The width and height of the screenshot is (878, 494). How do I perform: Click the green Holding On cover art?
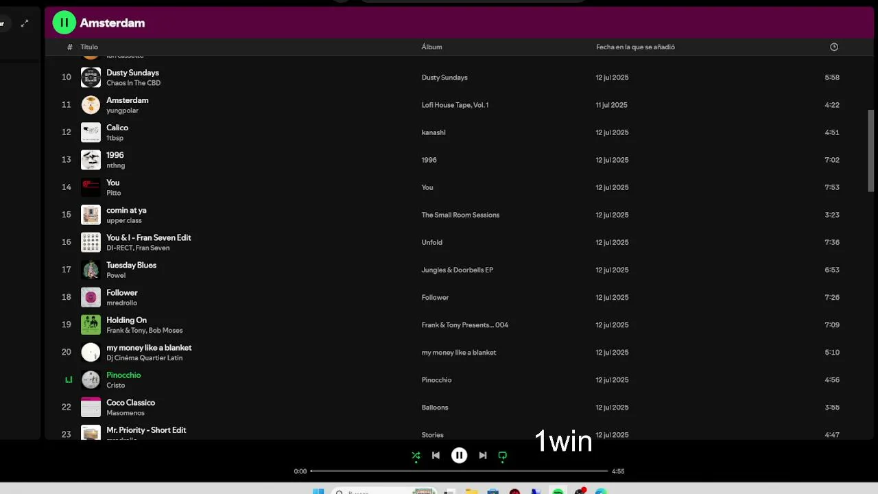tap(91, 325)
